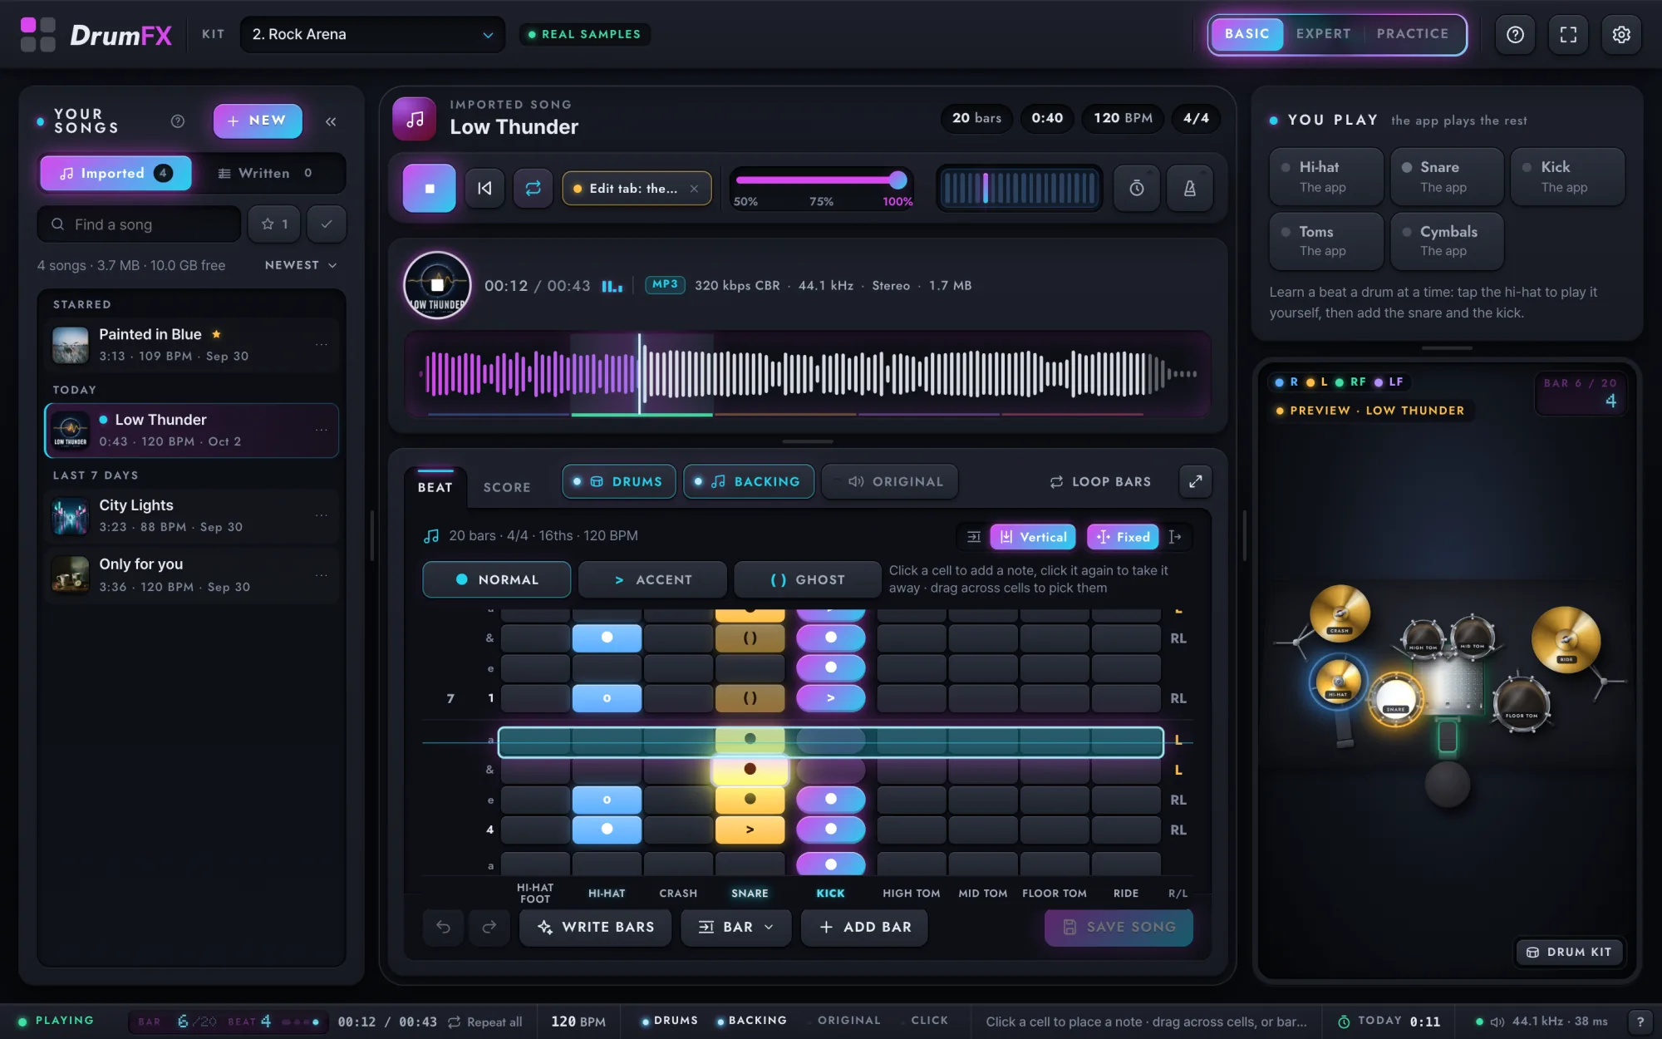Screen dimensions: 1662x1039
Task: Enter fullscreen mode via the header icon
Action: click(1568, 34)
